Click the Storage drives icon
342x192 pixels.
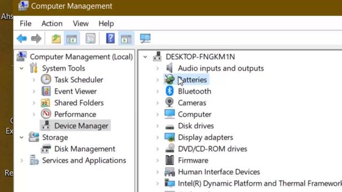34,137
